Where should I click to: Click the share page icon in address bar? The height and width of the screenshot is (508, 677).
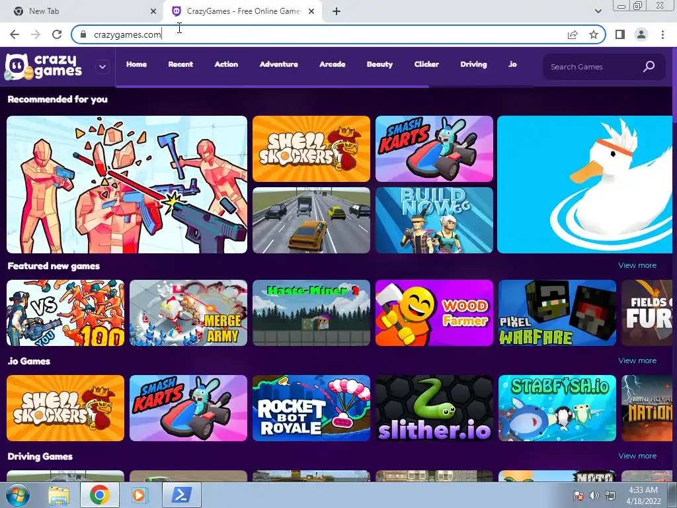pos(573,34)
